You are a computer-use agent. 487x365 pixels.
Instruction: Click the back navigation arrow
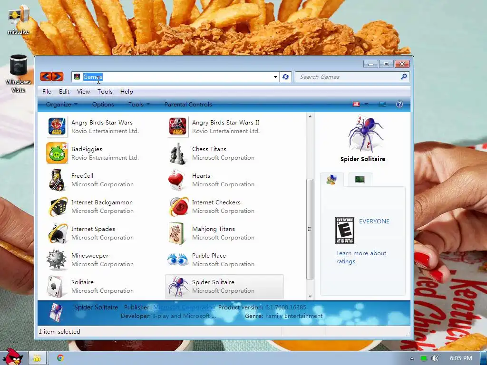pos(46,77)
